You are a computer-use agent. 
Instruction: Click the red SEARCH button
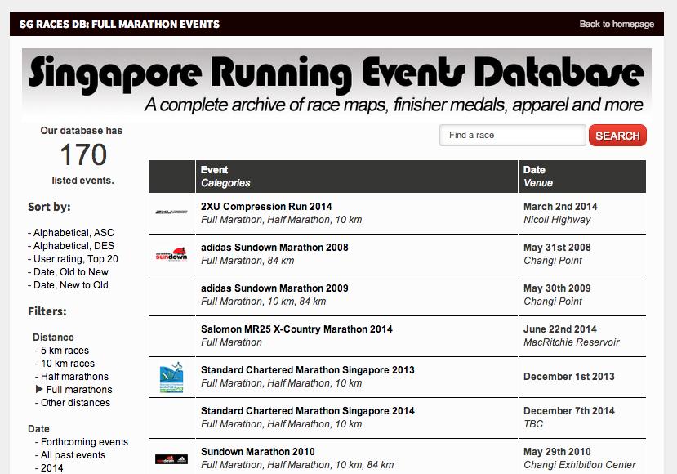pyautogui.click(x=617, y=135)
